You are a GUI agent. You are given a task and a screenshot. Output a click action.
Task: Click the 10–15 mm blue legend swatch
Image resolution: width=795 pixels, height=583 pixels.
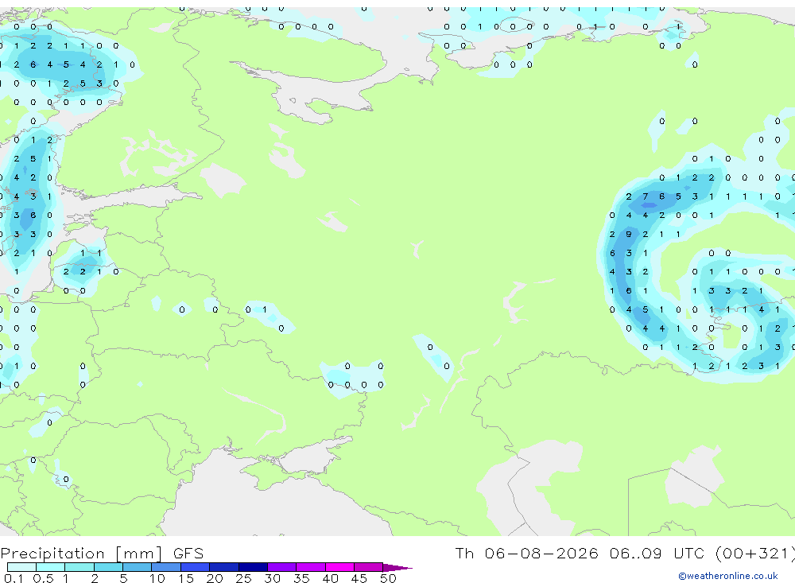pyautogui.click(x=166, y=567)
